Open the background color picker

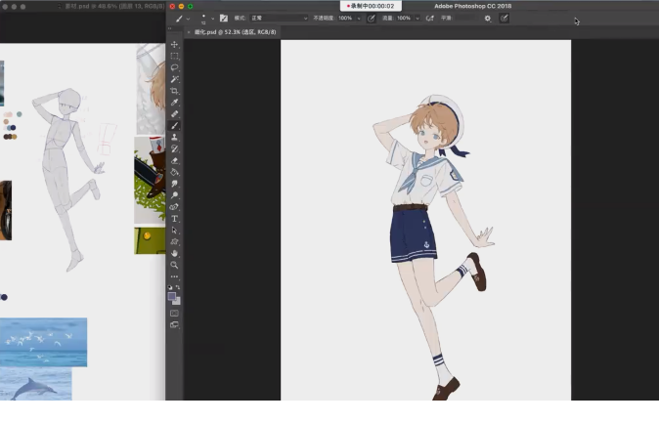(178, 302)
